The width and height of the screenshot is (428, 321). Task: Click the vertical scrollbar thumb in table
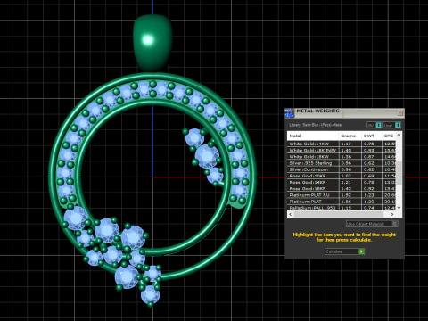coord(399,173)
